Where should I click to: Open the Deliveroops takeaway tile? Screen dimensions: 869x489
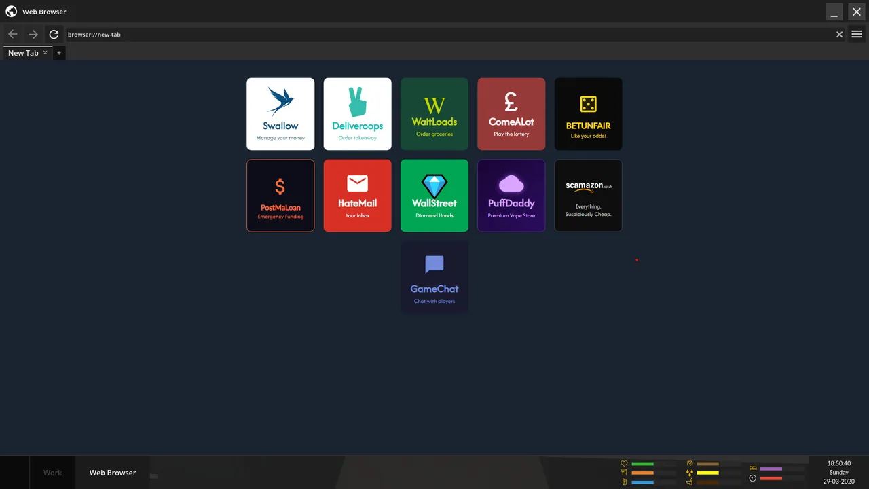point(357,114)
